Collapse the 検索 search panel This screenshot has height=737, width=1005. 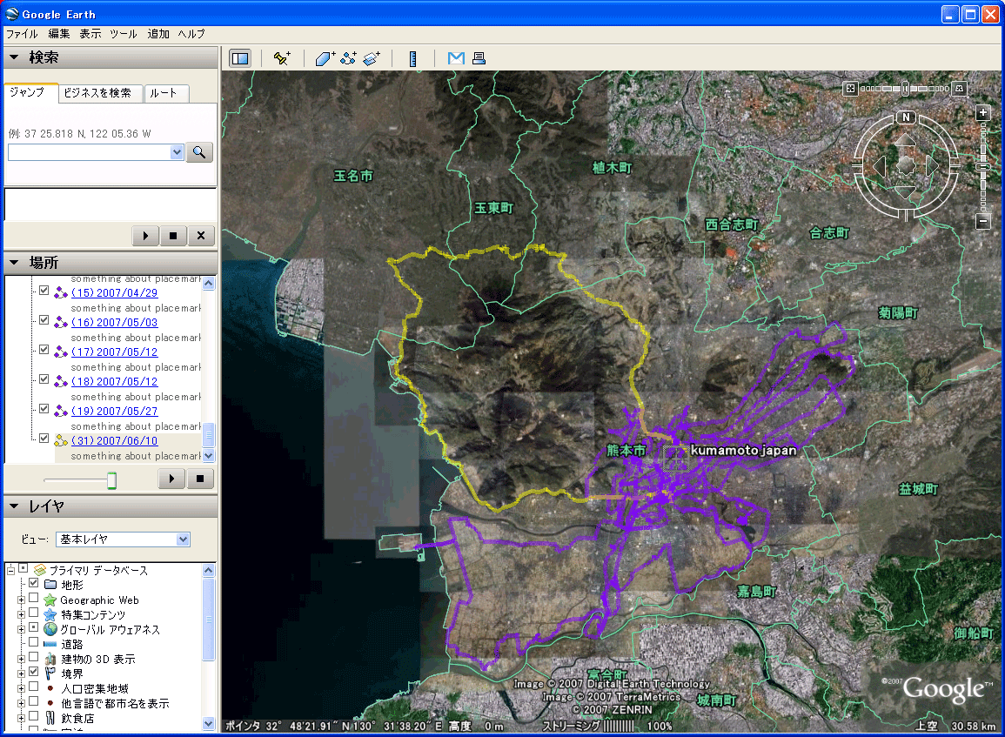pos(14,57)
